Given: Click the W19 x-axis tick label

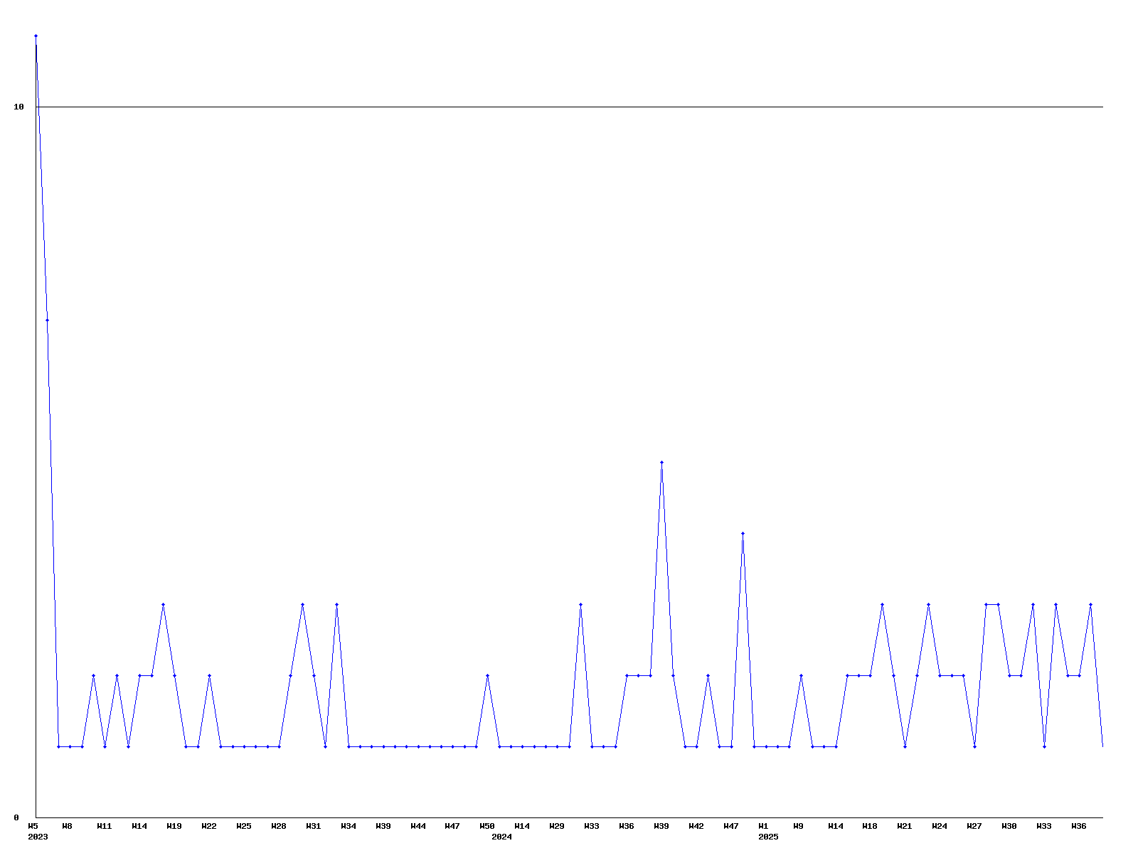Looking at the screenshot, I should [x=174, y=826].
